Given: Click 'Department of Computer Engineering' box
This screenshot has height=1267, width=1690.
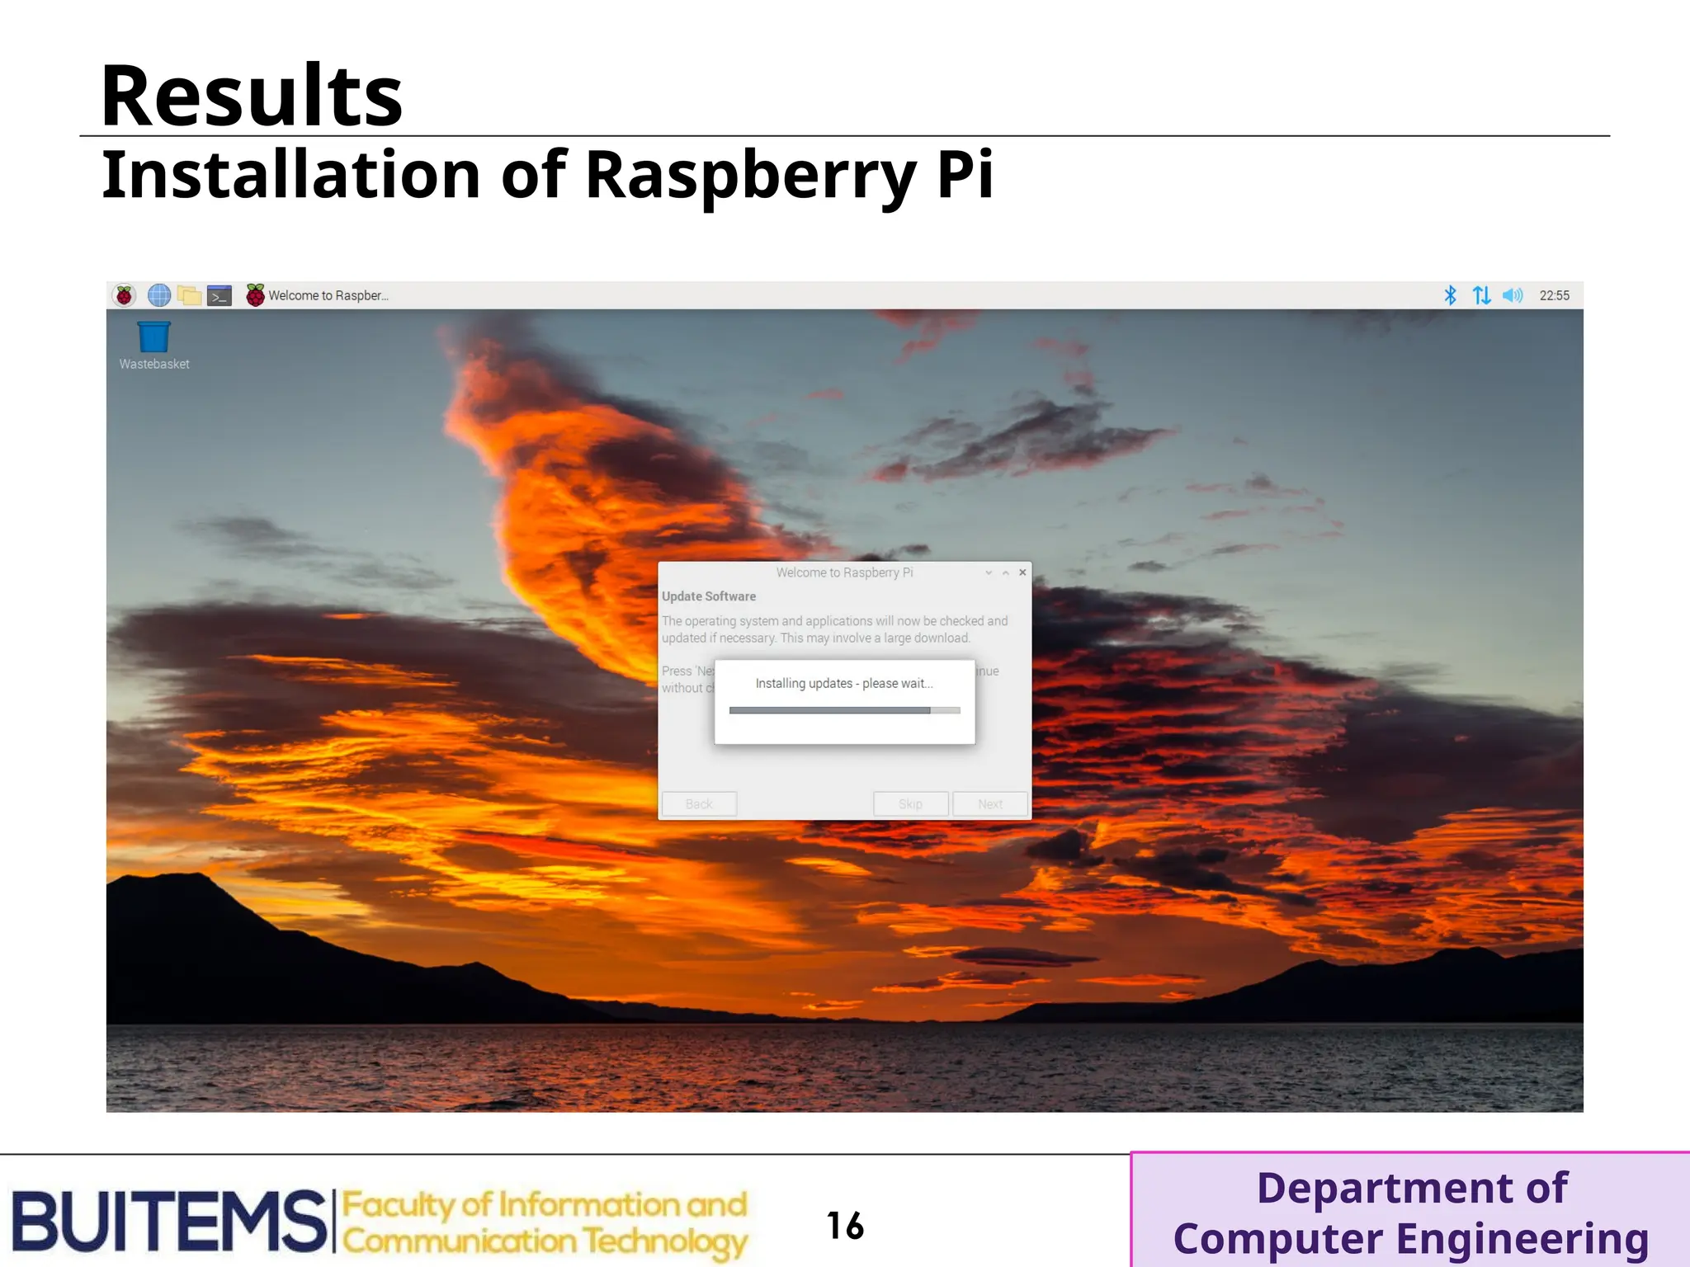Looking at the screenshot, I should [x=1411, y=1211].
